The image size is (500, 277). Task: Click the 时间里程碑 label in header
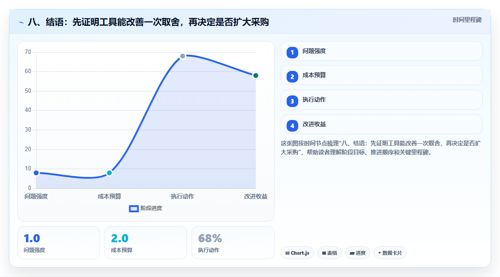pos(467,20)
